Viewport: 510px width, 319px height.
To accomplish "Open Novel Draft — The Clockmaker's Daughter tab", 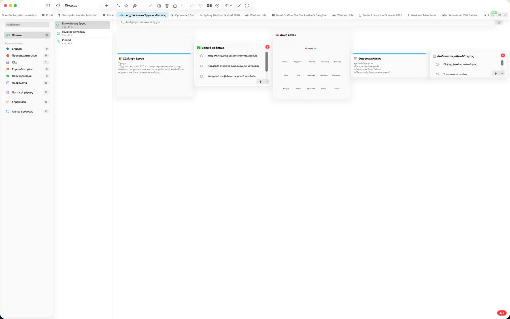I will tap(299, 15).
